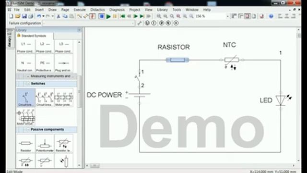Select the temperature-dependent Resistor symbol
This screenshot has width=307, height=173.
(x=64, y=144)
